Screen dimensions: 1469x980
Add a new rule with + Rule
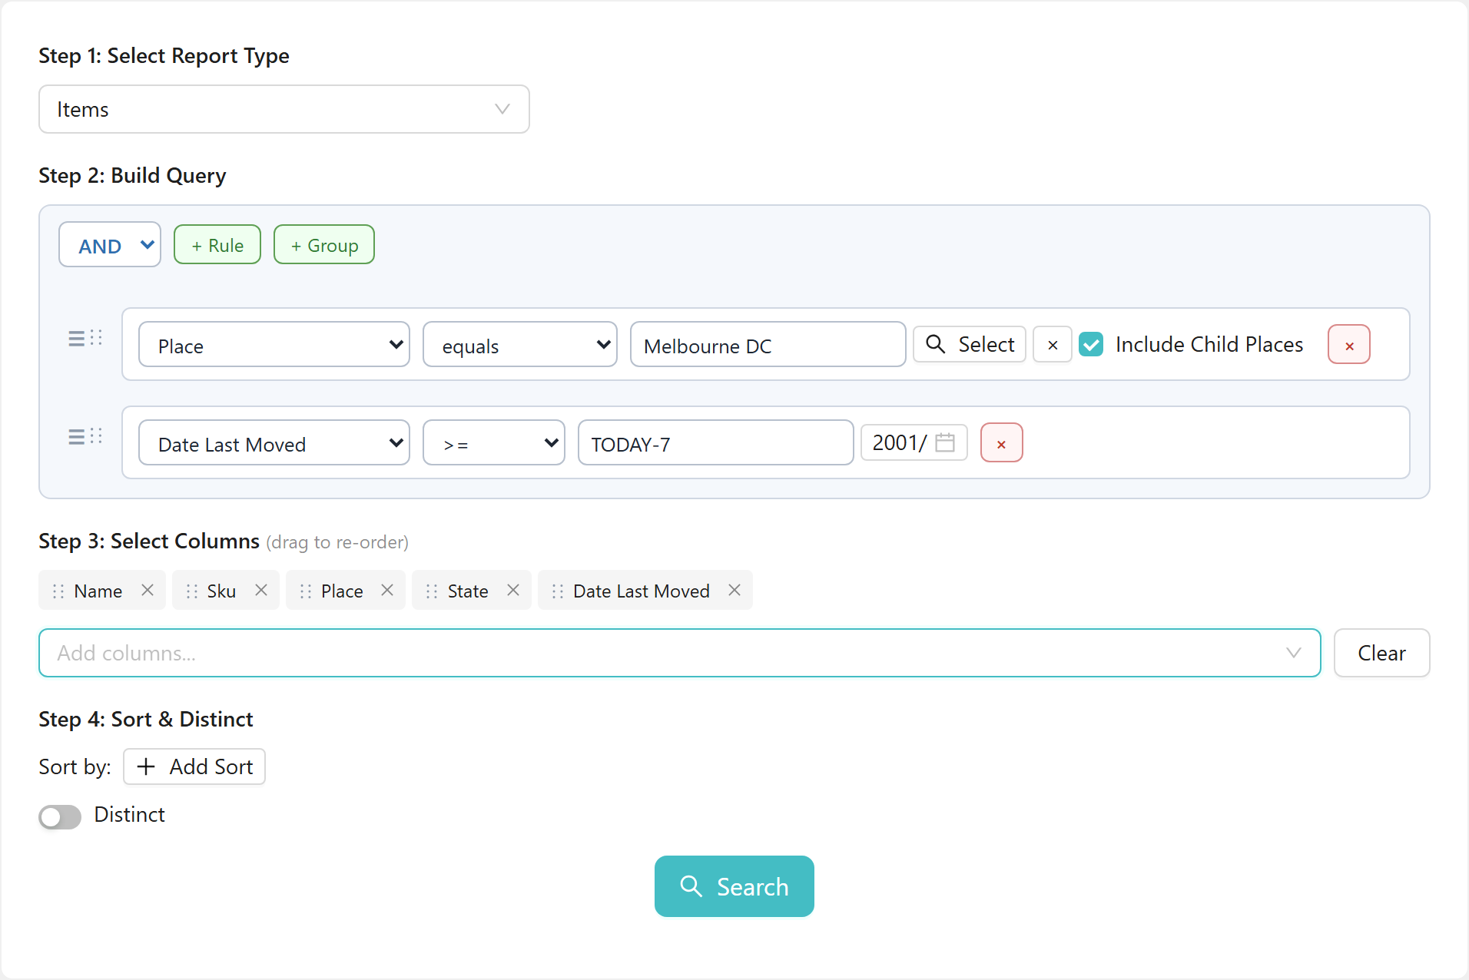pos(217,245)
